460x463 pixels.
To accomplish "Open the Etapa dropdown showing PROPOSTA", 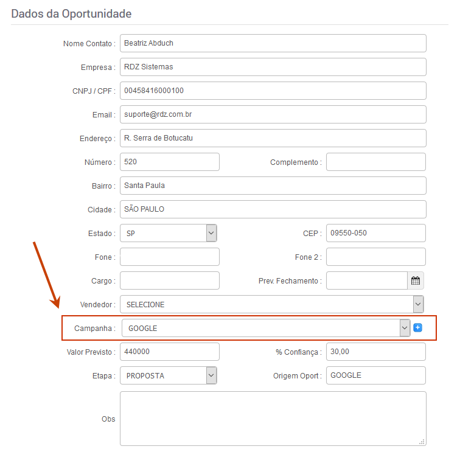I will tap(169, 375).
